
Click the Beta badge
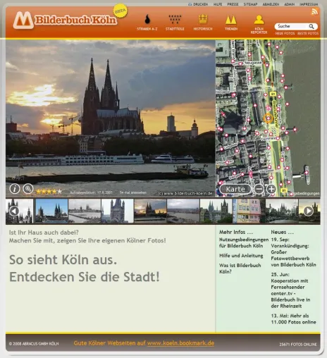coord(121,11)
